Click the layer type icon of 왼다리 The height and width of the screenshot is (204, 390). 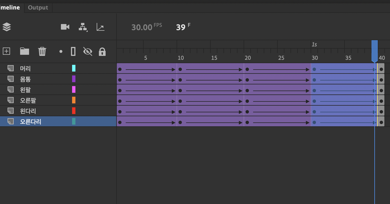point(11,111)
